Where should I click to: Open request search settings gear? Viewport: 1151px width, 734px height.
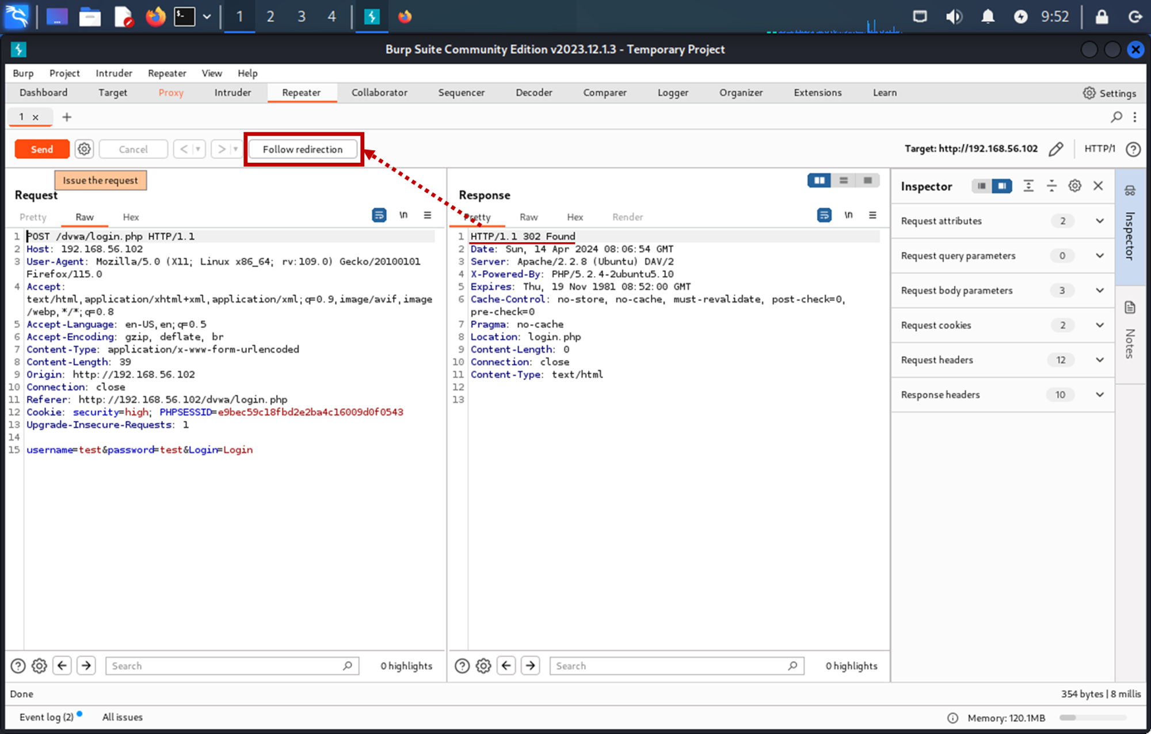tap(39, 666)
